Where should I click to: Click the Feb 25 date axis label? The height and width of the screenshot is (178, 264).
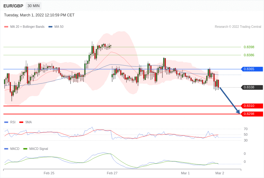[49, 173]
